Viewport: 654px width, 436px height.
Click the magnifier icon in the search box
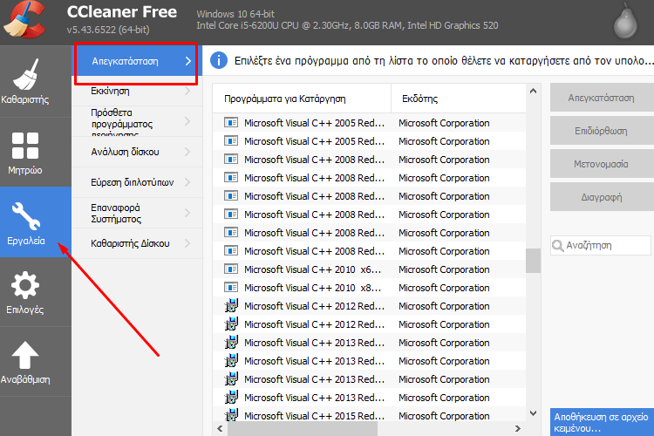[x=558, y=245]
